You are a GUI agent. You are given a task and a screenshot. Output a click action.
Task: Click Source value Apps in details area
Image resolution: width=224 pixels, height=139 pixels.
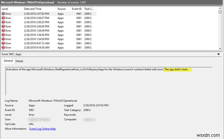(32, 105)
